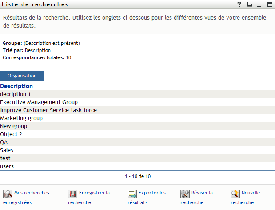This screenshot has height=210, width=275.
Task: Sort by the Description column header
Action: (16, 86)
